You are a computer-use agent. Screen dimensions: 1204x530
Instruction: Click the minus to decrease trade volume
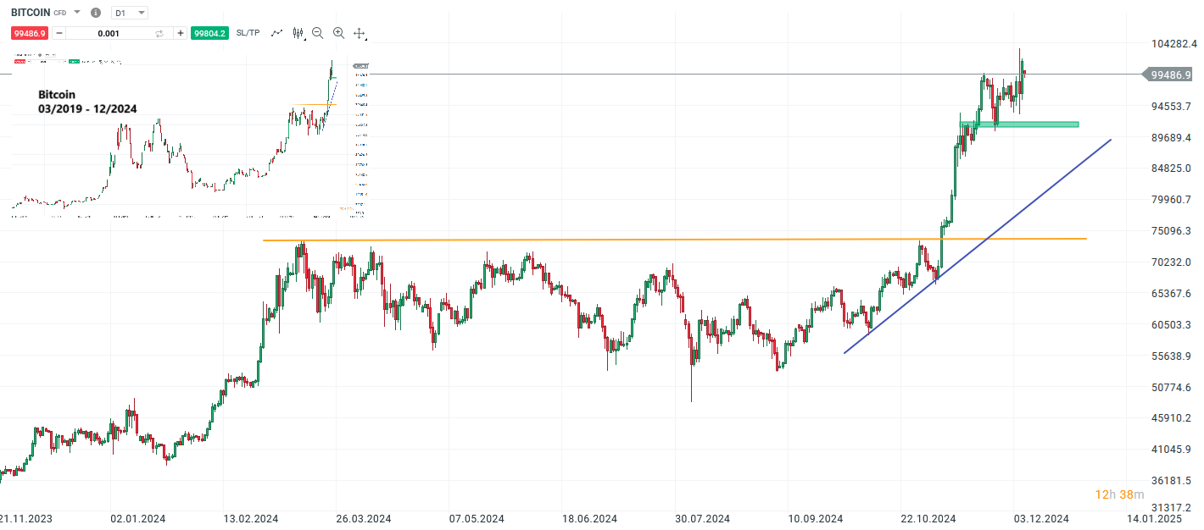click(x=58, y=33)
